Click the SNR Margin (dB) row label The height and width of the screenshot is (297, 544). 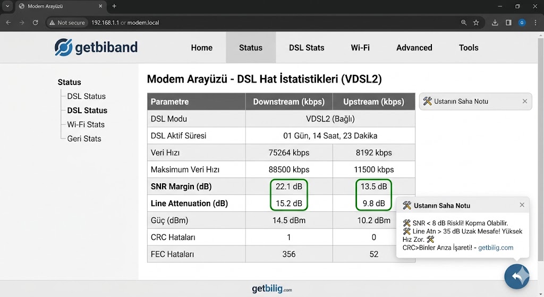181,186
